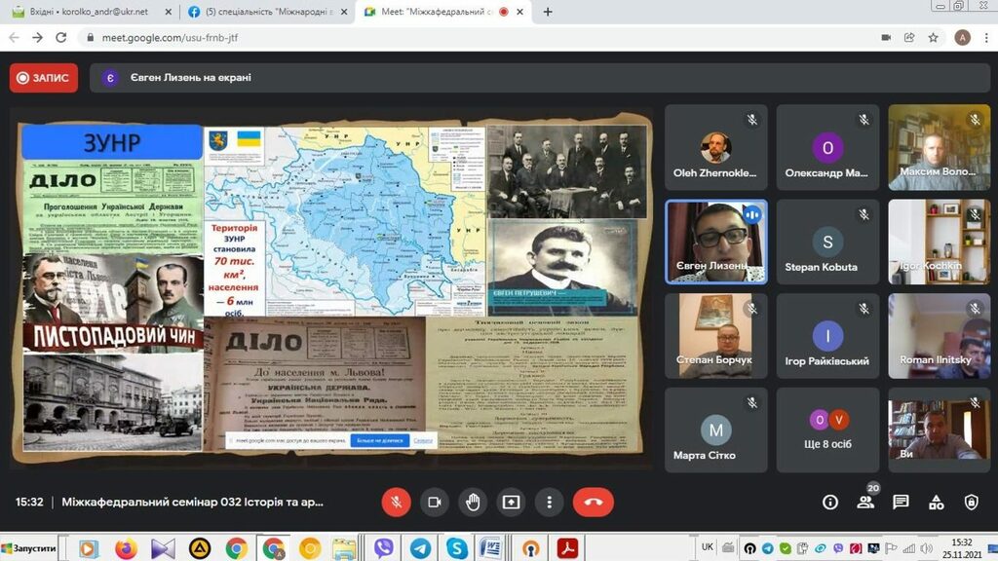The width and height of the screenshot is (998, 561).
Task: Open meeting details info icon
Action: click(829, 502)
